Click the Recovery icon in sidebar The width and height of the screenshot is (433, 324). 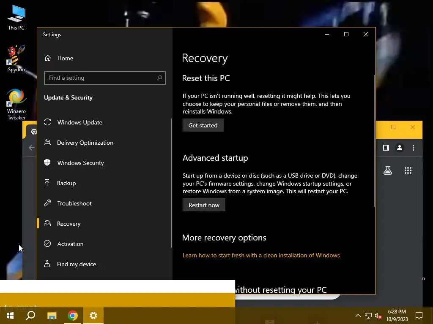point(47,223)
